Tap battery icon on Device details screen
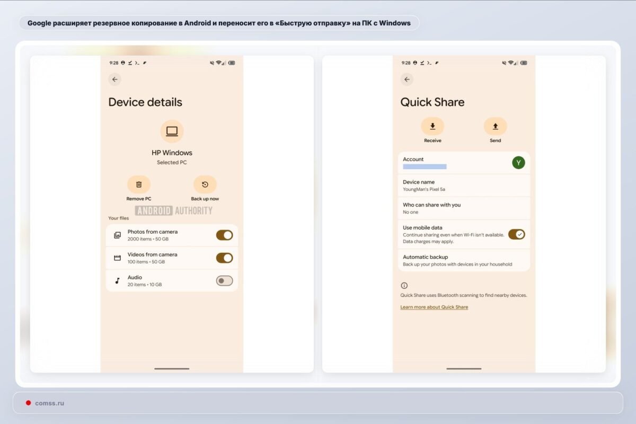 (232, 63)
